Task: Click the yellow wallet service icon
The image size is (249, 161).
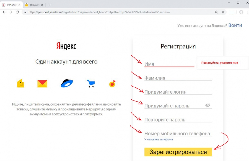Action: coord(21,83)
